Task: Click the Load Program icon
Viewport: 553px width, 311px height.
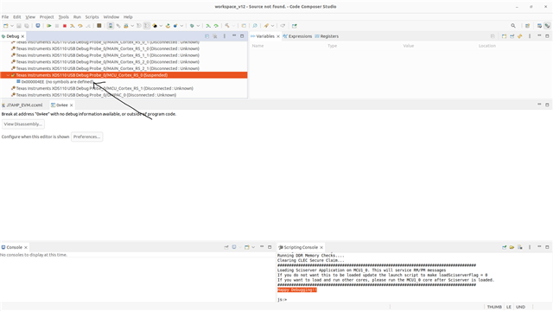Action: click(126, 26)
